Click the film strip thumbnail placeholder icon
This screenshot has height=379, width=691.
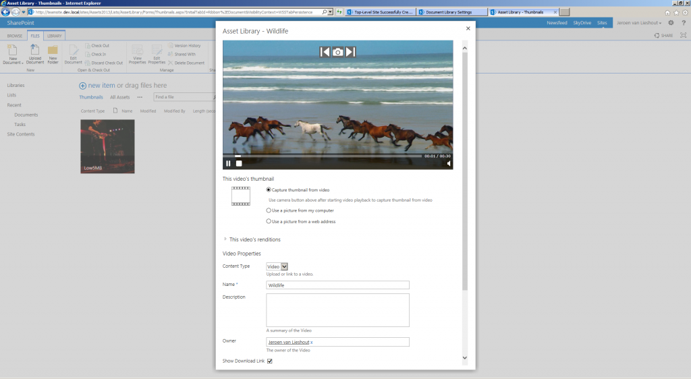pyautogui.click(x=241, y=196)
